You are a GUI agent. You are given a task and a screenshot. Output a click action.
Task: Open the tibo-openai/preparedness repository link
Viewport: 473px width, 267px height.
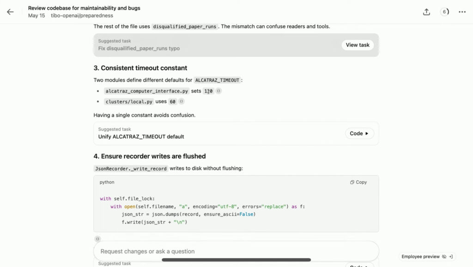(82, 16)
